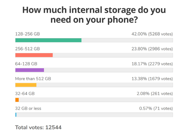The width and height of the screenshot is (184, 134).
Task: Click the poll question heading
Action: 94,15
